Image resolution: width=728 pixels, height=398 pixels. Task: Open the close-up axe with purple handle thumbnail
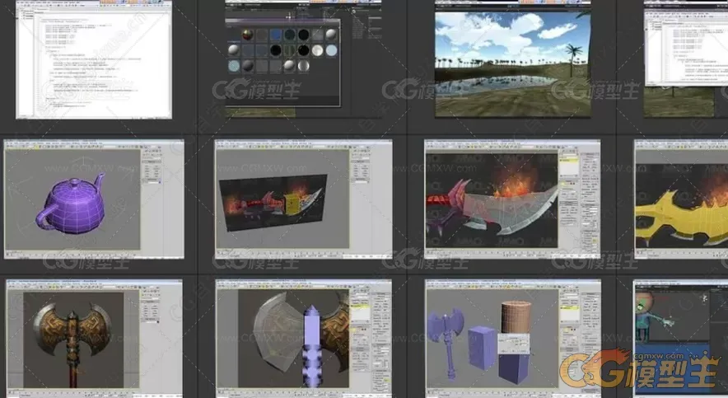click(x=304, y=338)
